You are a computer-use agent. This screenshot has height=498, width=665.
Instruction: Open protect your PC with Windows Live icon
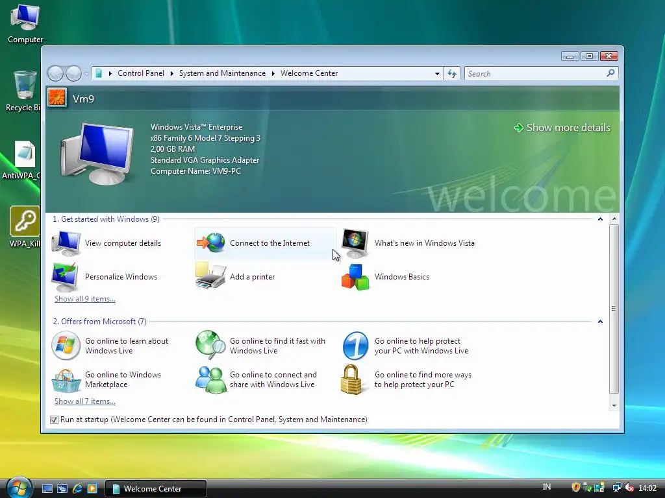(355, 346)
